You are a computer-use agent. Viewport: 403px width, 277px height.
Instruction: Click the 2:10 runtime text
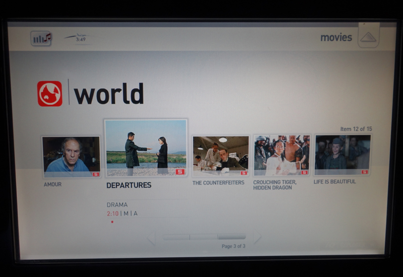click(113, 214)
